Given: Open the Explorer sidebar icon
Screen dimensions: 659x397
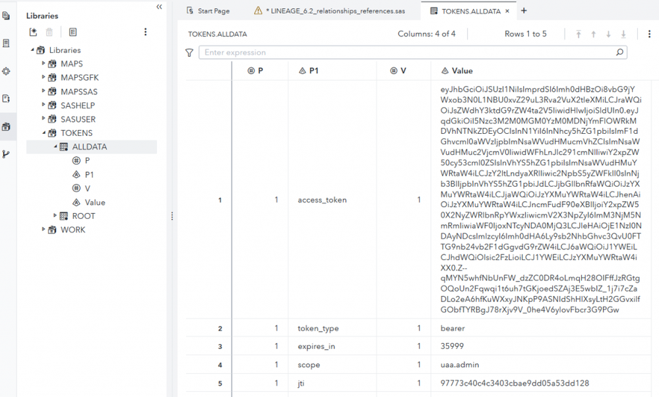Looking at the screenshot, I should tap(6, 16).
